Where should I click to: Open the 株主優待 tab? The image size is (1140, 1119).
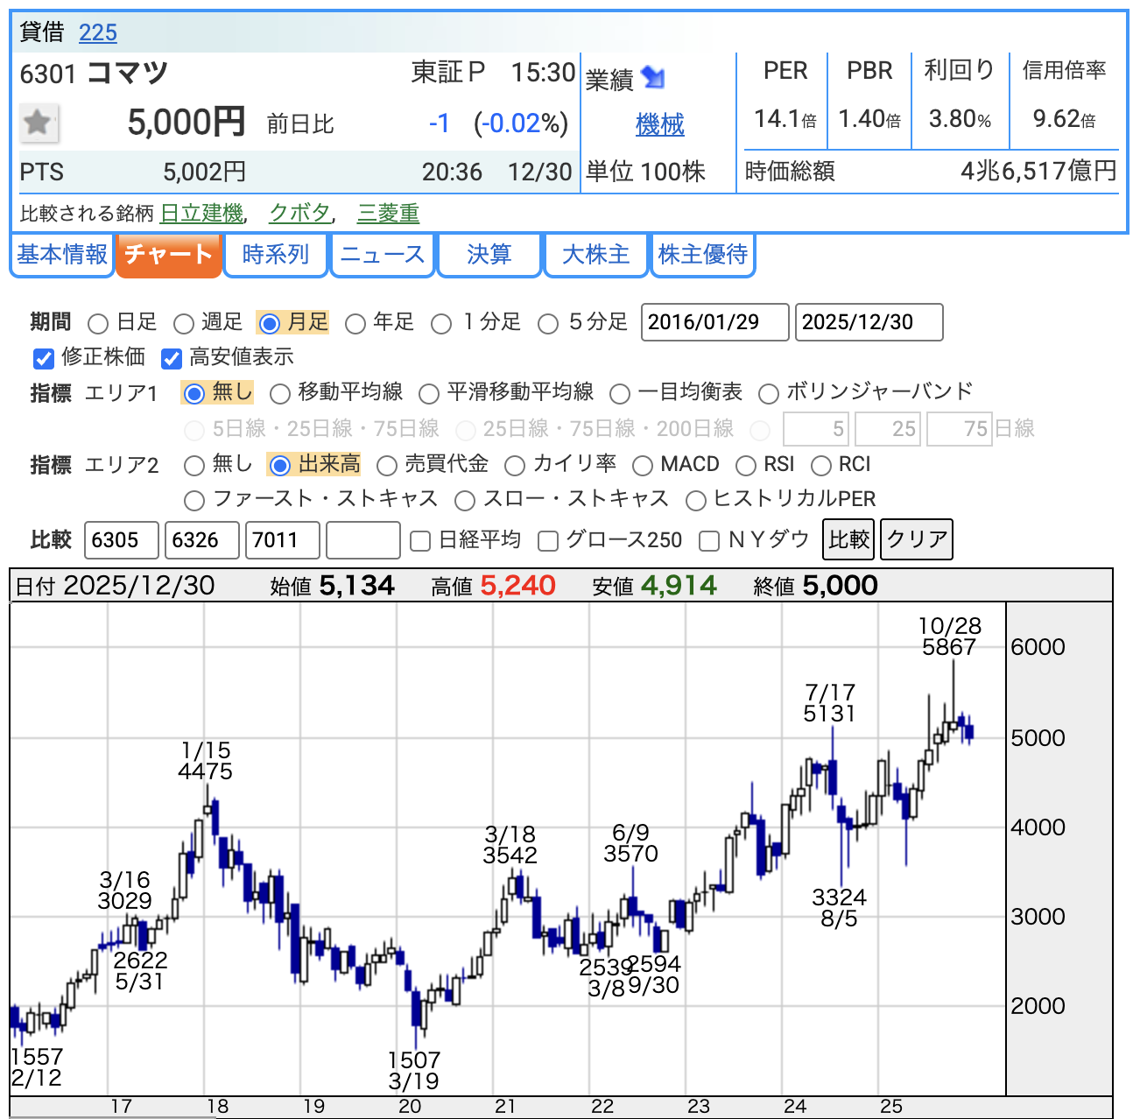coord(702,255)
